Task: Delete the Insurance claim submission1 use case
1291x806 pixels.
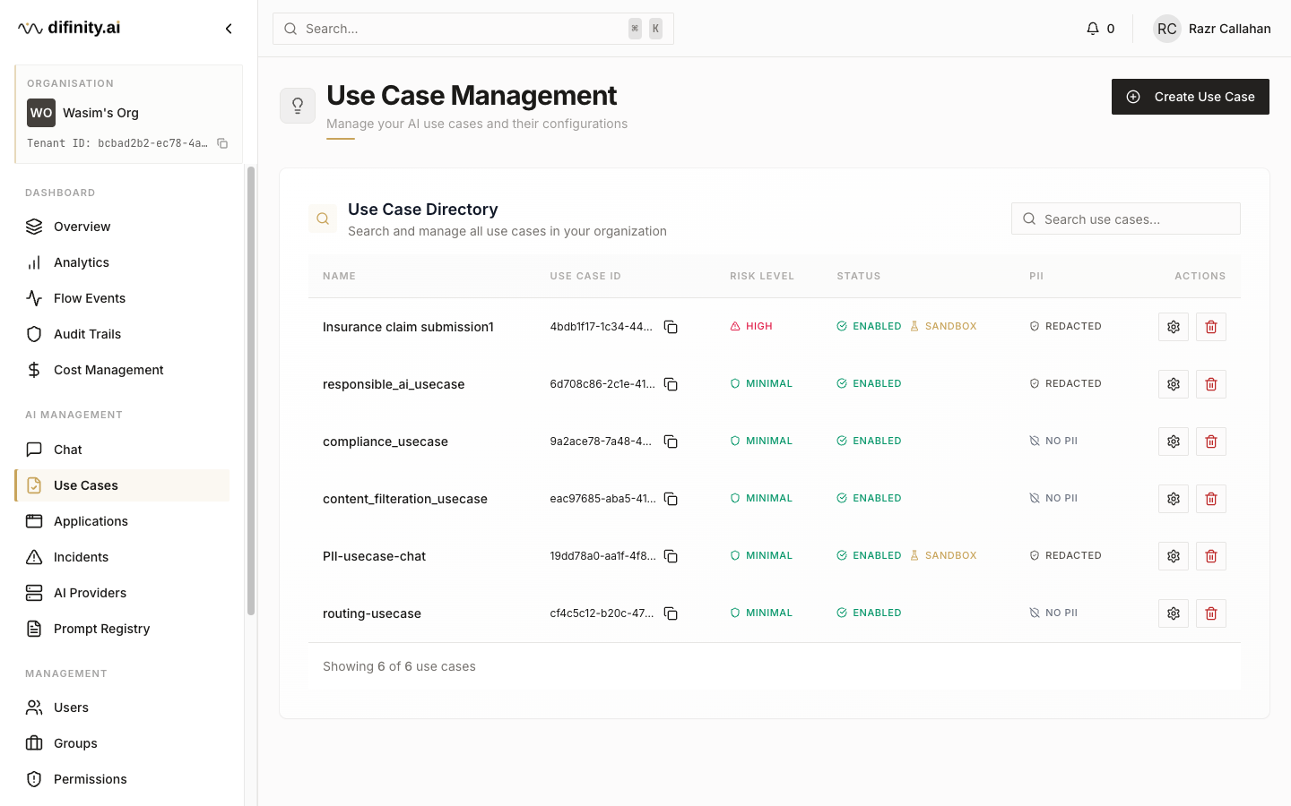Action: click(x=1211, y=327)
